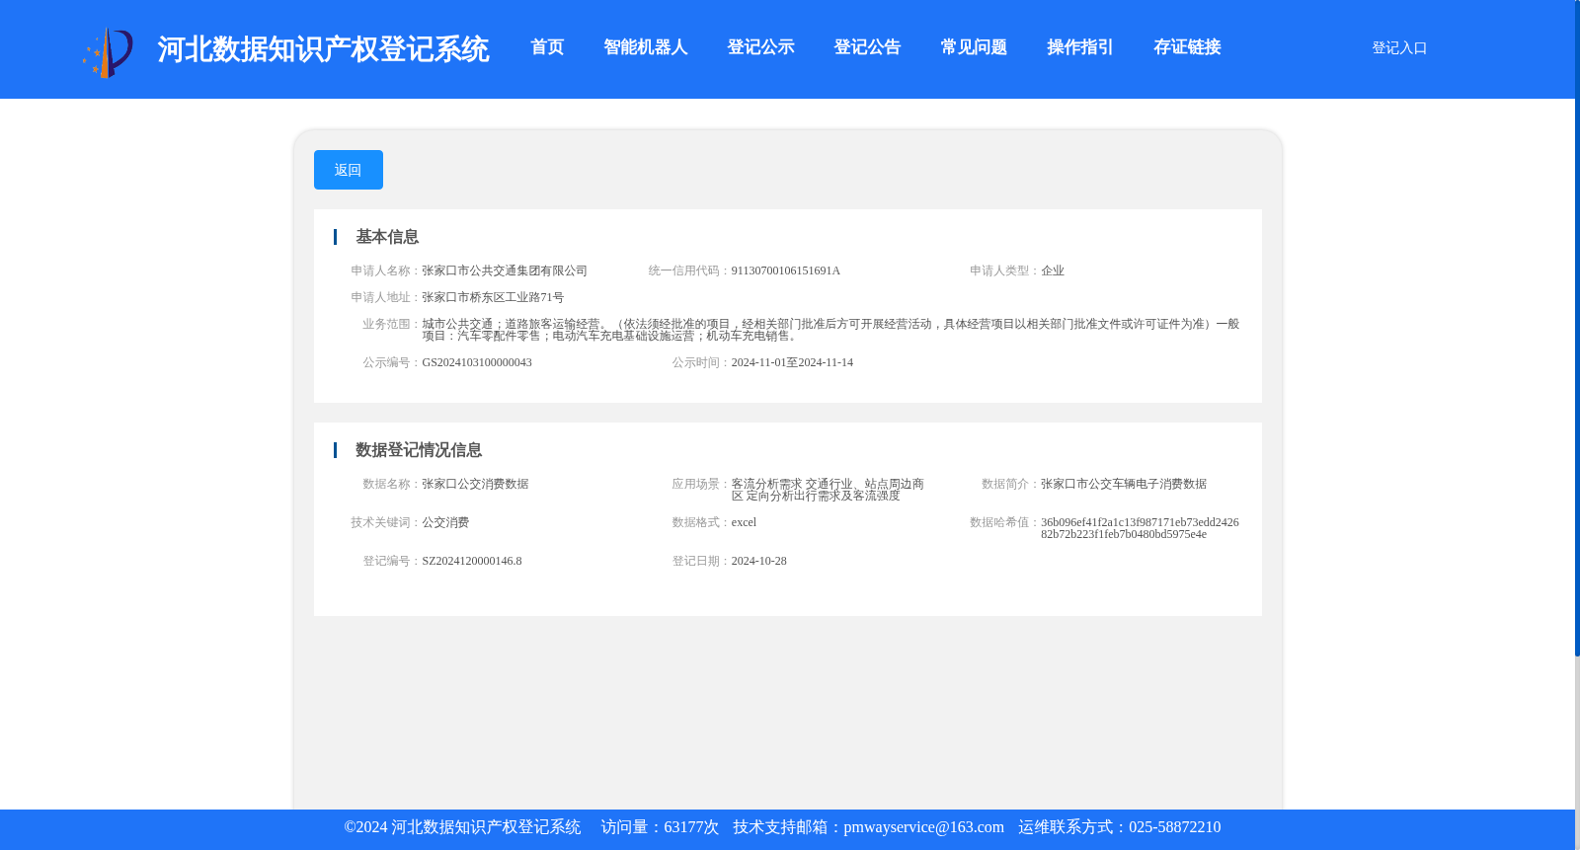Click the vertical page scrollbar thumb

1577,328
